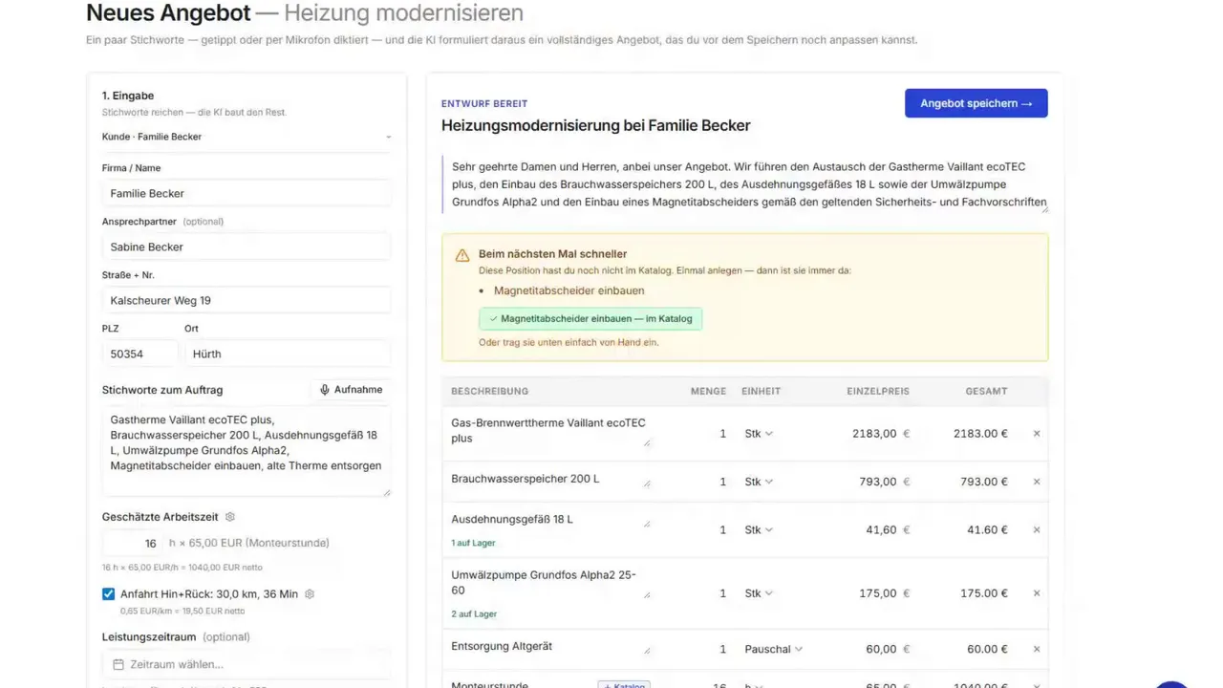The image size is (1223, 688).
Task: Click euro sign next to 793,00 Einzelpreis
Action: [907, 482]
